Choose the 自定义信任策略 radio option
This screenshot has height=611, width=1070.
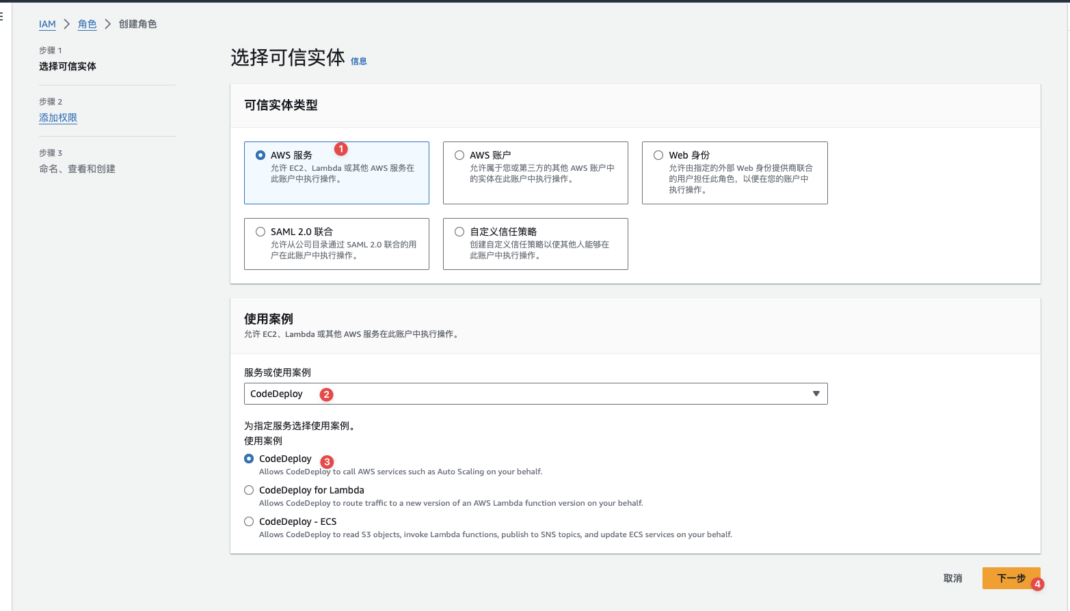tap(459, 232)
